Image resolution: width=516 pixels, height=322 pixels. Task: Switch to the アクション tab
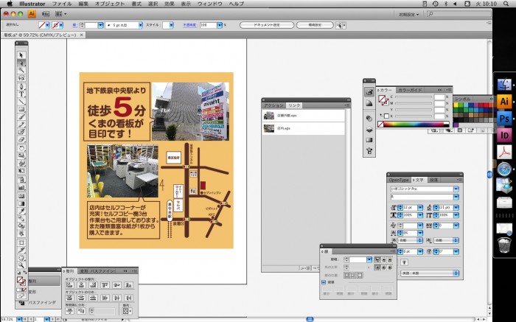coord(273,105)
